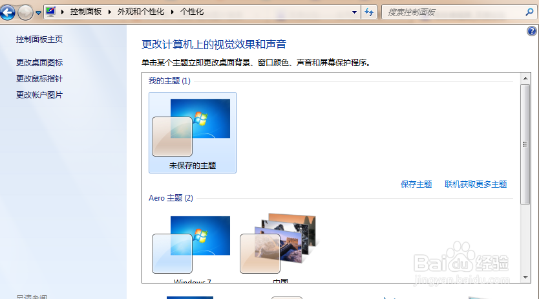Open the recent pages dropdown arrow
The image size is (539, 299).
point(39,13)
